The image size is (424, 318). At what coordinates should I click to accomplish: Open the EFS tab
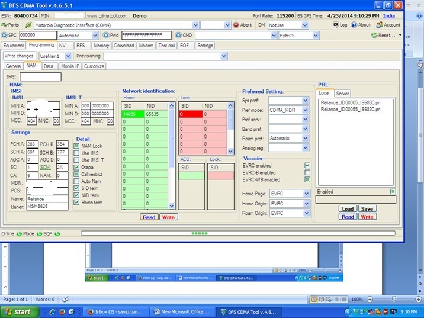(x=81, y=46)
